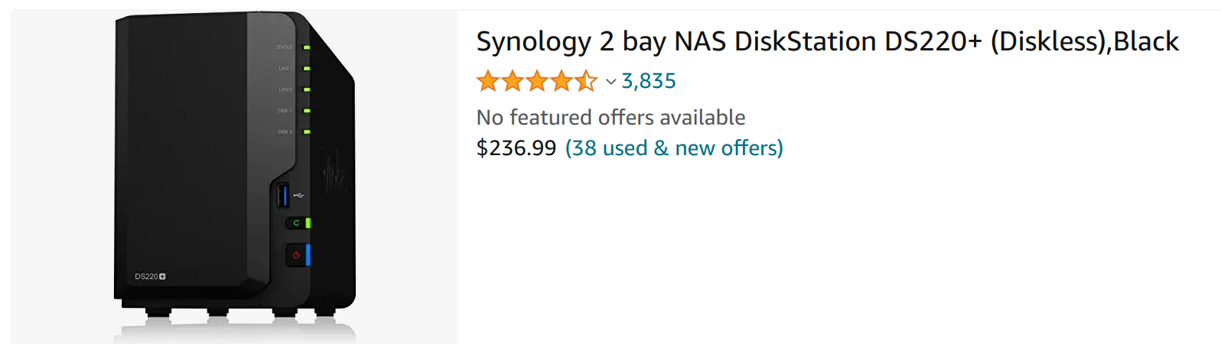Select the $236.99 price text
The width and height of the screenshot is (1221, 344).
516,148
